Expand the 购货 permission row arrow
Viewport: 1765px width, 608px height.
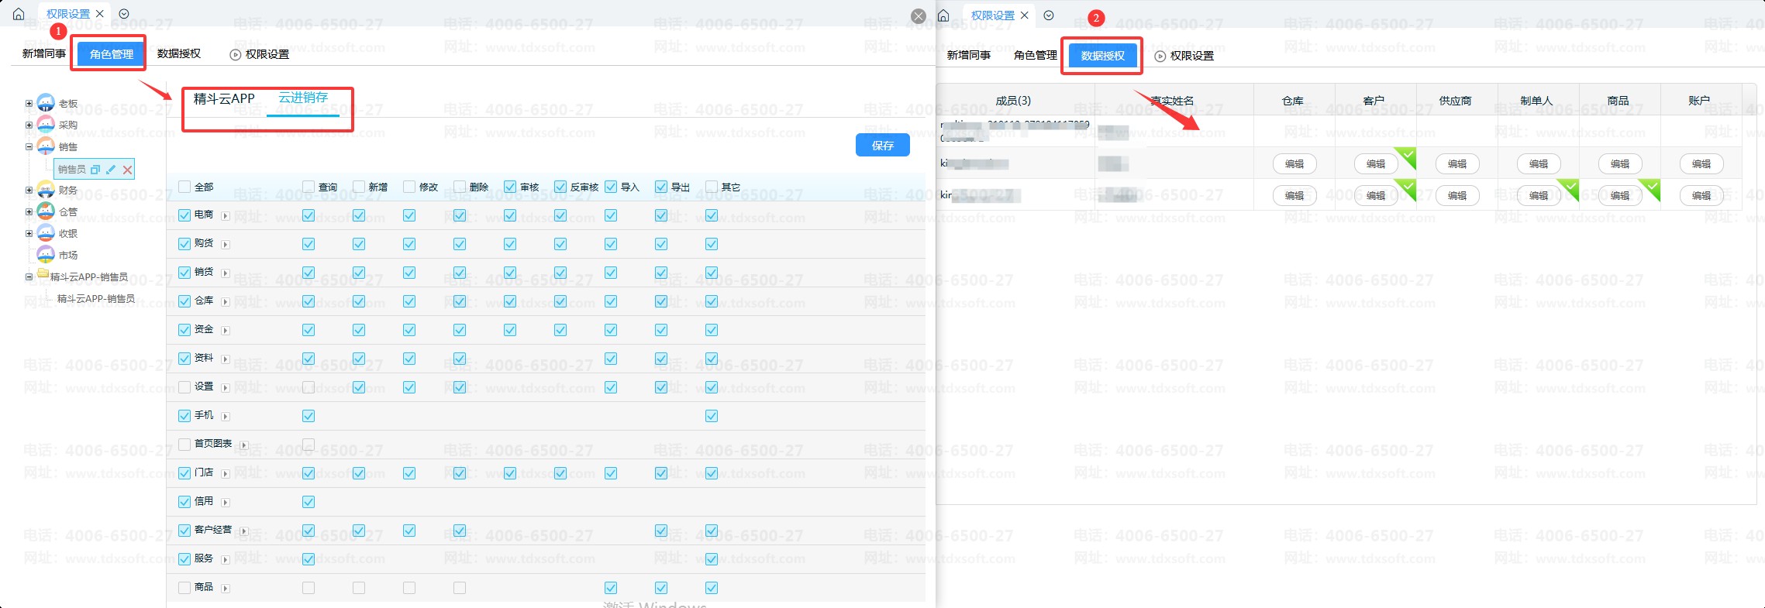[x=226, y=245]
